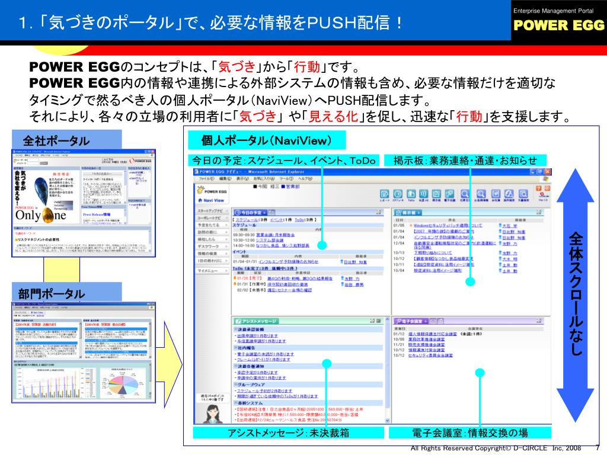Click the イベント:1件 summary link

point(280,220)
